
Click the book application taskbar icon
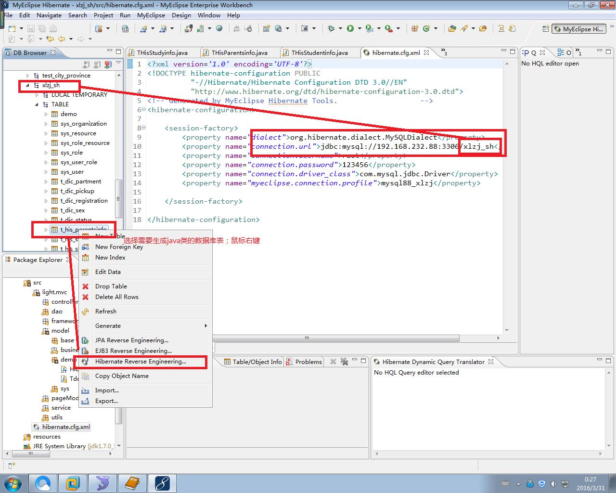tap(132, 483)
